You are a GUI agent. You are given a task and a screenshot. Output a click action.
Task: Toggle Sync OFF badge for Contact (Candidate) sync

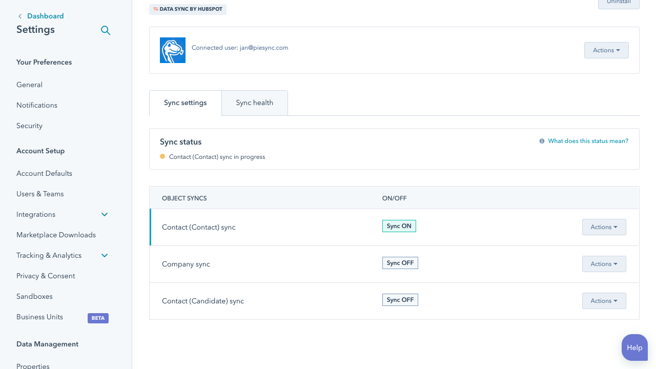pos(400,300)
